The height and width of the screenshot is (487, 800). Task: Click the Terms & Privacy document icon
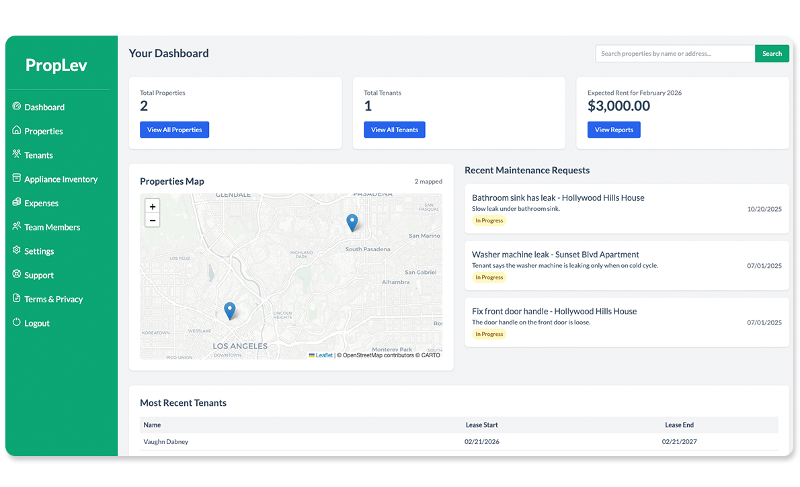(17, 298)
